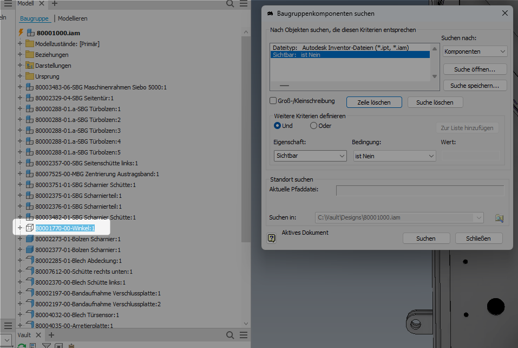The image size is (518, 348).
Task: Click the Suche löschen button
Action: coord(435,102)
